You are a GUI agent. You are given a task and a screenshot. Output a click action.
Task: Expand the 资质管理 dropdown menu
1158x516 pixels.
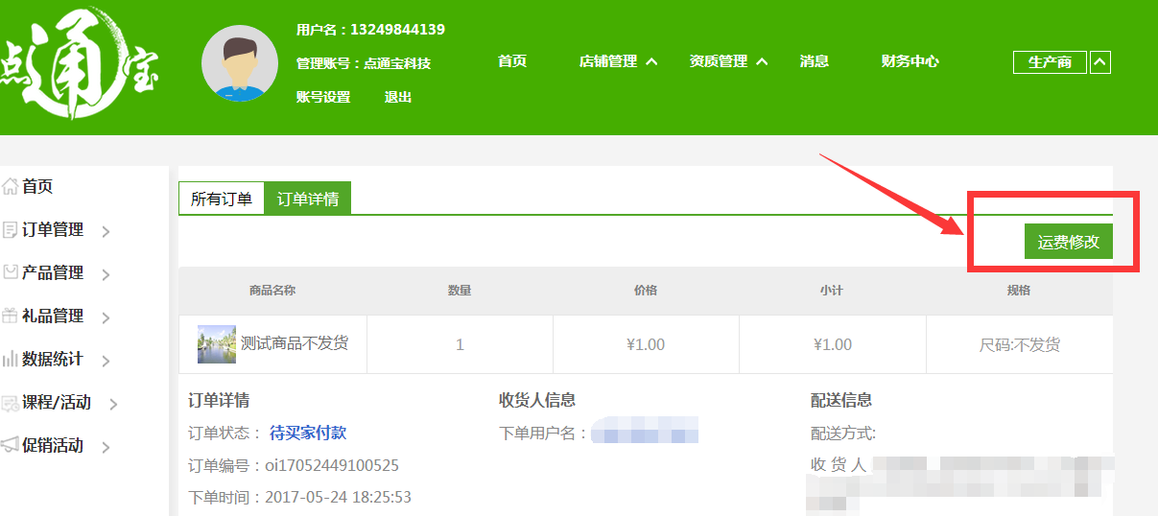click(728, 61)
